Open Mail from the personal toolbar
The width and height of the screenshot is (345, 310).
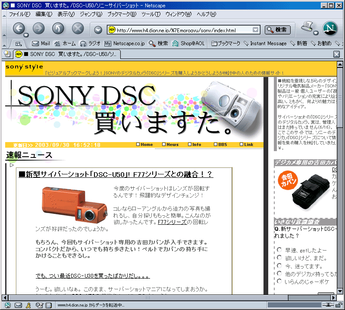click(41, 43)
